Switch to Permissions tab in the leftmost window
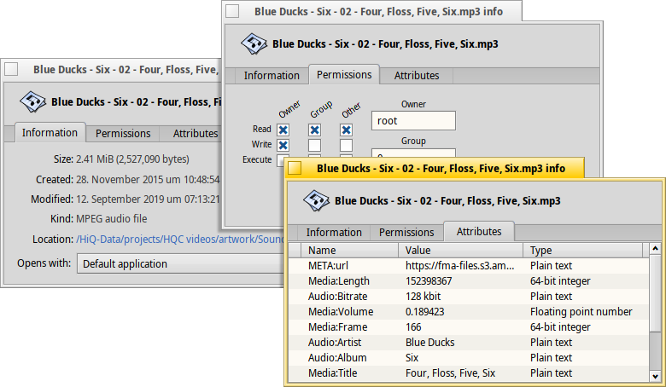 tap(123, 133)
